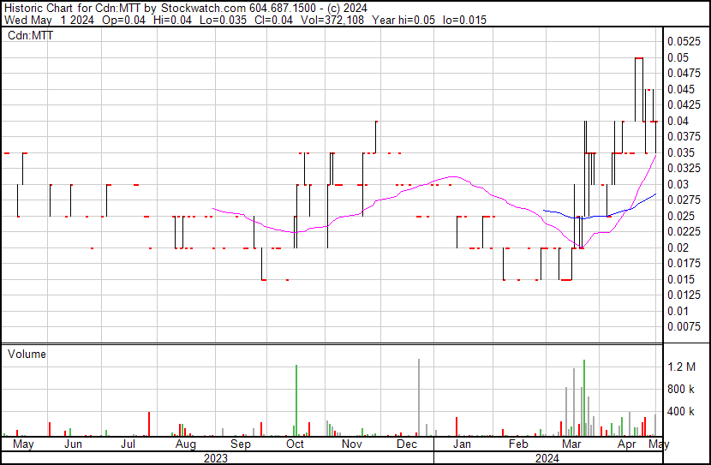Select the 0.0475 price axis label

tap(684, 73)
